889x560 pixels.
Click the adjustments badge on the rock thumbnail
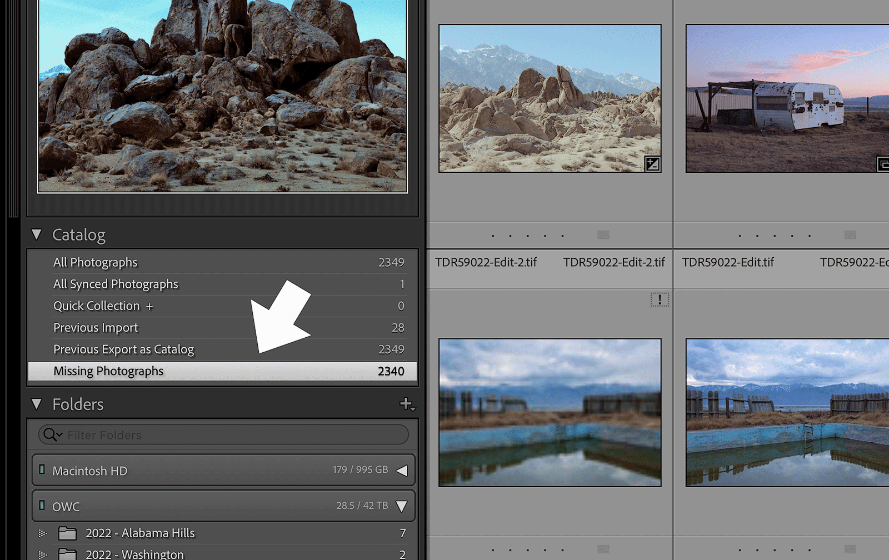tap(652, 164)
